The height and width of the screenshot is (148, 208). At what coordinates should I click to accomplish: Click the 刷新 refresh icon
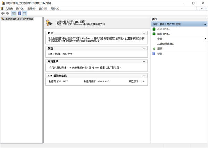tap(154, 49)
